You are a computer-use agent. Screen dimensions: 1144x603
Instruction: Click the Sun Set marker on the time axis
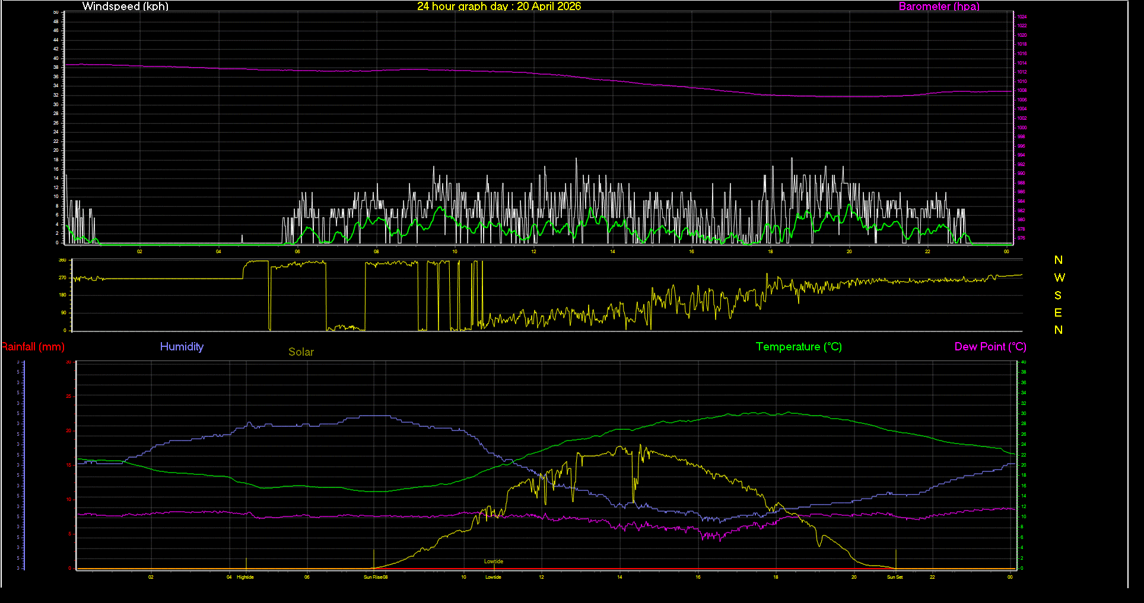click(x=895, y=576)
